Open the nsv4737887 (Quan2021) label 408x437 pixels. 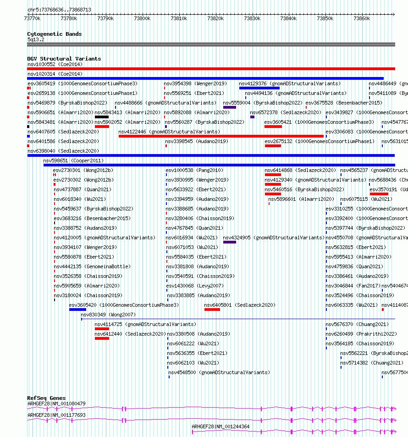(x=83, y=189)
